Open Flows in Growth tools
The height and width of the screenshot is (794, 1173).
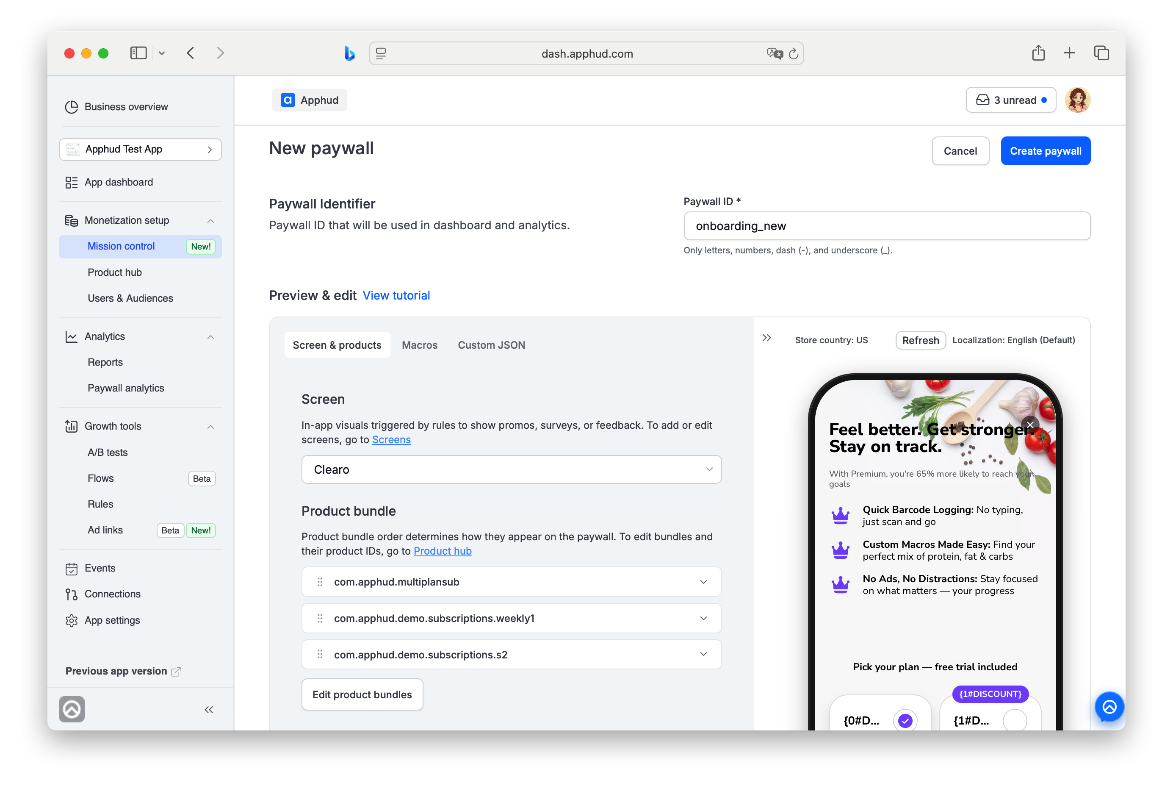click(100, 478)
